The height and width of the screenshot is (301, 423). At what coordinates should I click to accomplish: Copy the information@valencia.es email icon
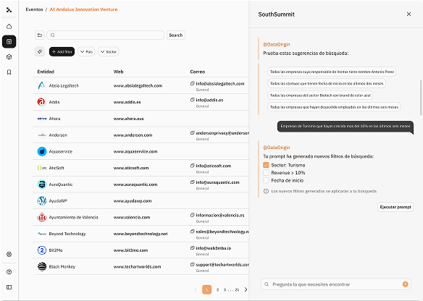click(x=193, y=215)
